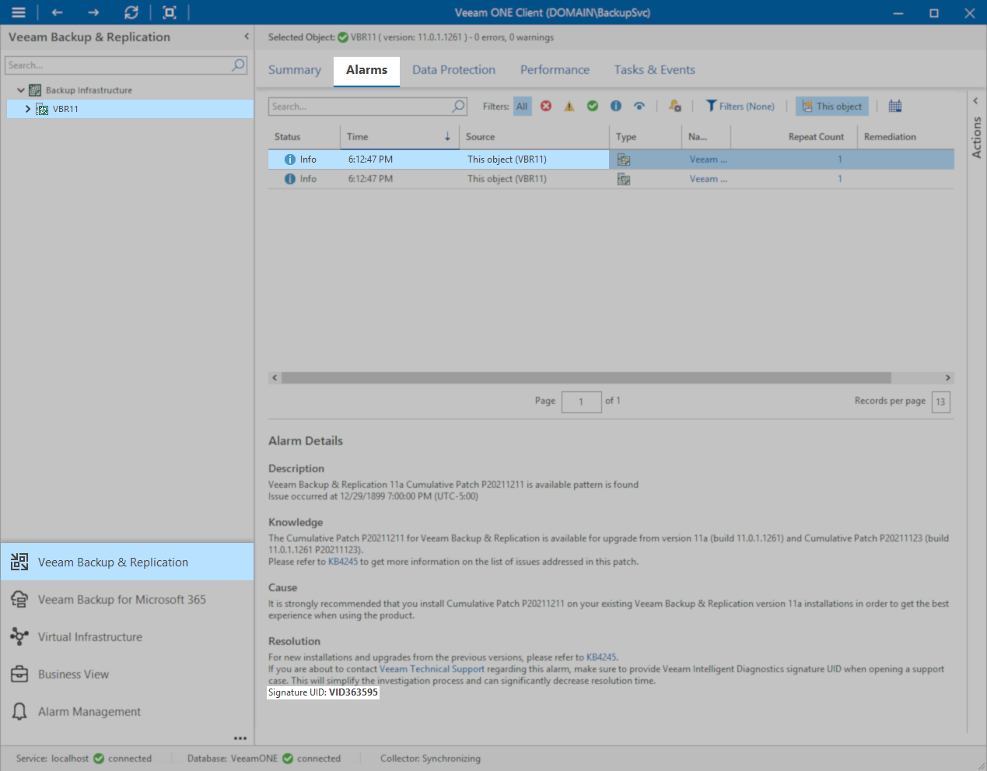Sort by the Repeat Count column
Image resolution: width=987 pixels, height=771 pixels.
[x=794, y=137]
